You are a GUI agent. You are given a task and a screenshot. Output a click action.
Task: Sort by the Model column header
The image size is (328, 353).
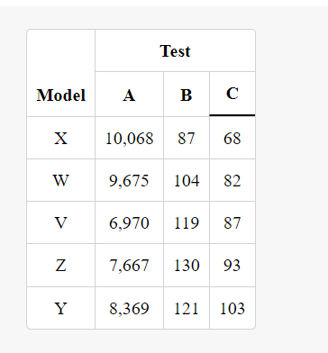61,73
